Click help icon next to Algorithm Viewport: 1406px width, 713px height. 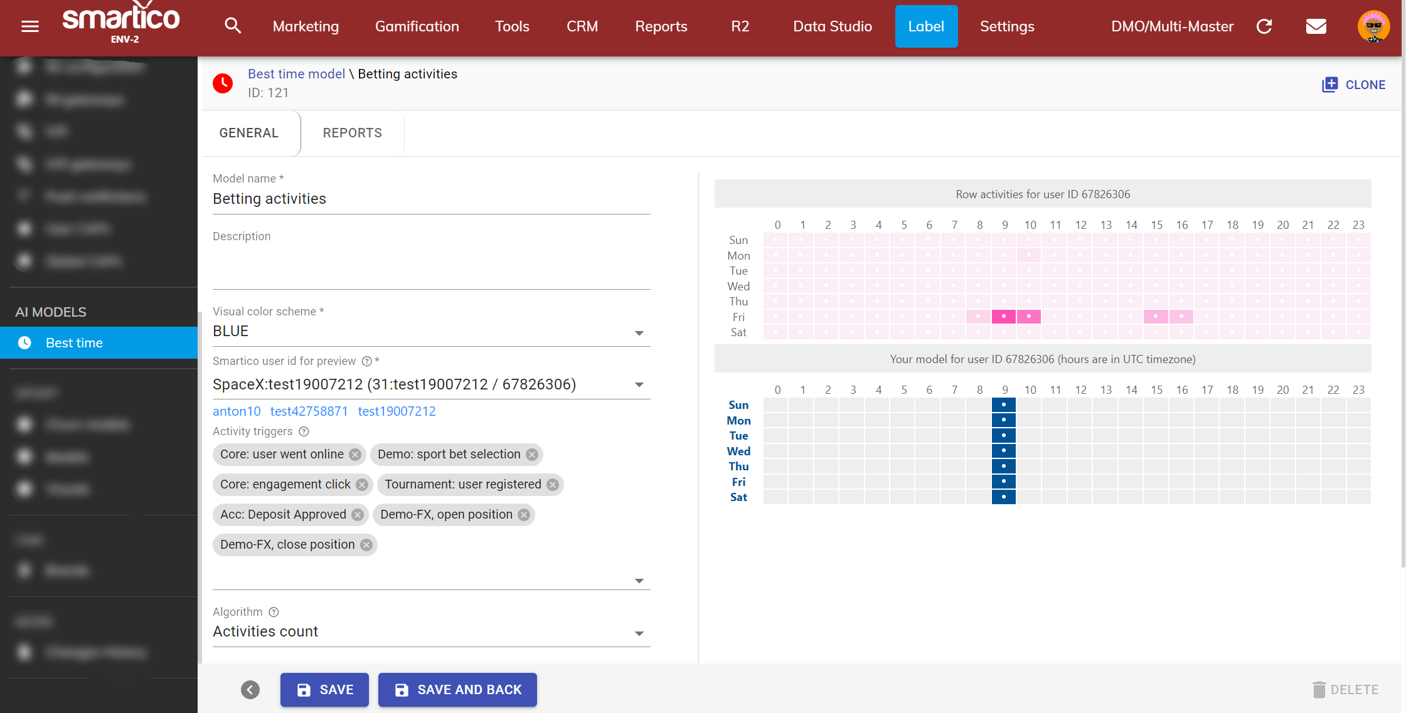coord(274,612)
